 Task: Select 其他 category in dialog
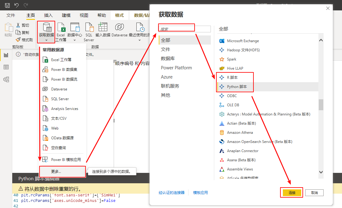click(185, 95)
